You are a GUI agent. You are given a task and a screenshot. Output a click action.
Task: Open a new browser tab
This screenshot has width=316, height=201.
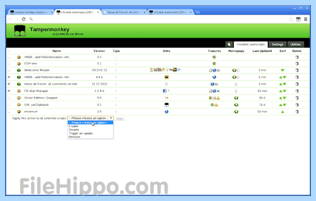point(197,12)
